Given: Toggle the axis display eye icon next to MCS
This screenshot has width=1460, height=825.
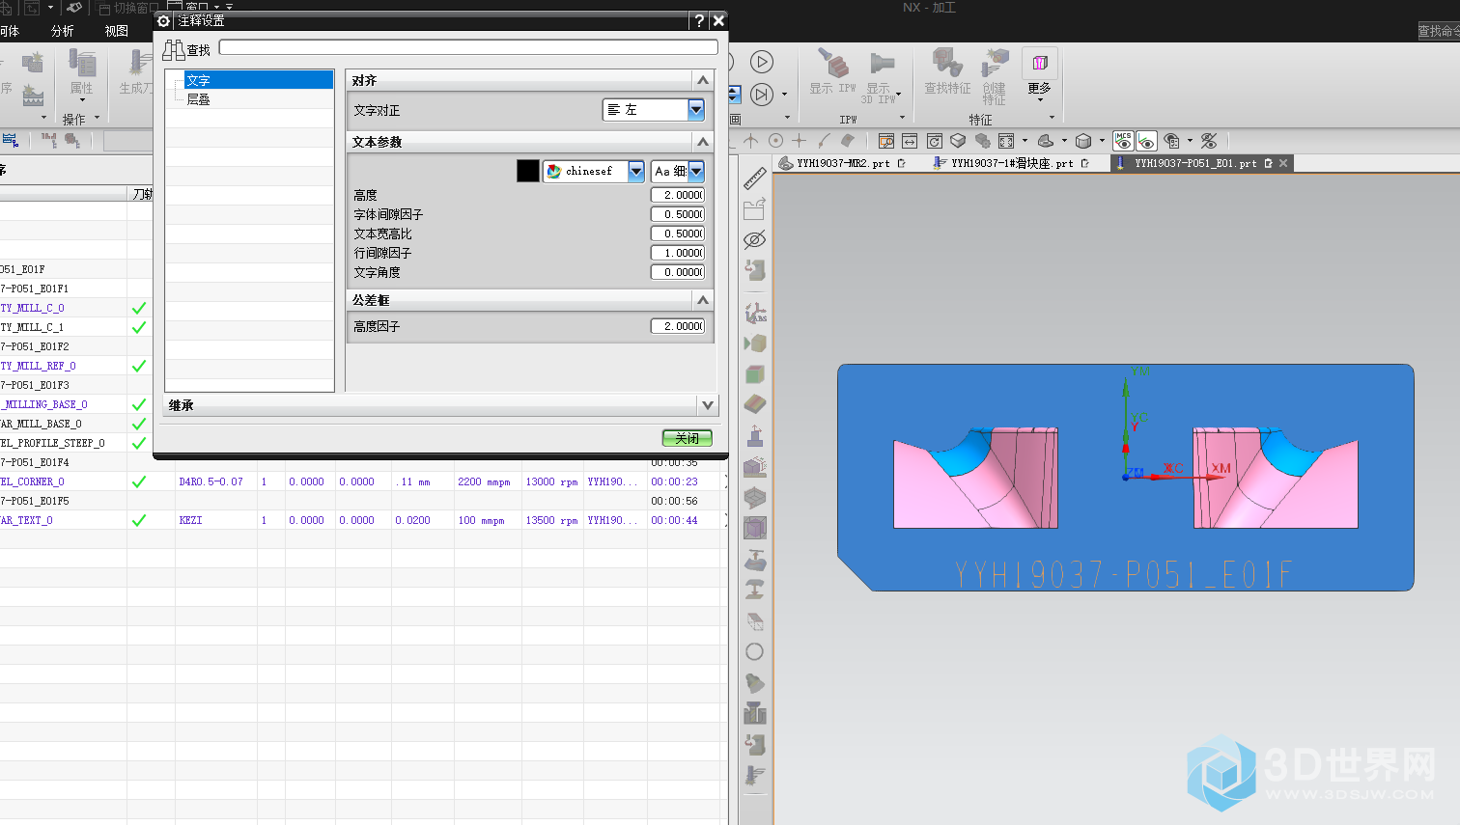Looking at the screenshot, I should 1146,141.
